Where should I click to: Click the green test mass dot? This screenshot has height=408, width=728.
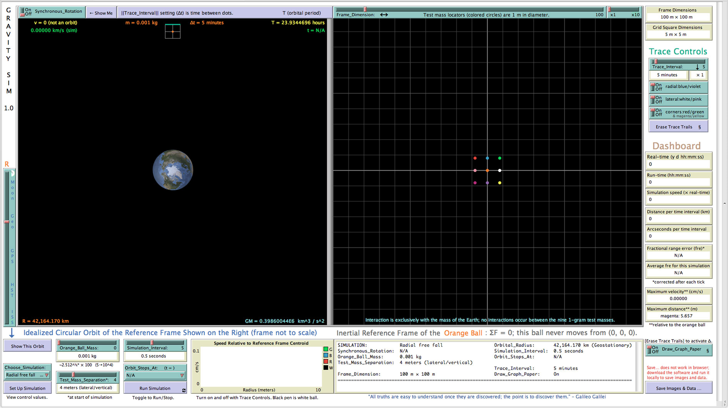click(500, 158)
